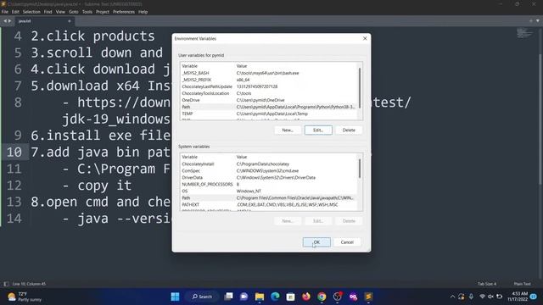Click the system variables list scrollbar
Screen dimensions: 543x305
[x=360, y=169]
